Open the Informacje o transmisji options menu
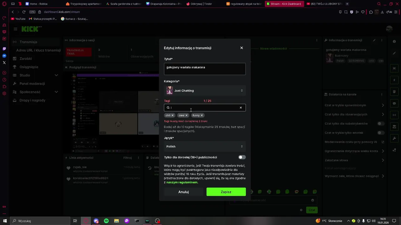Viewport: 401px width, 225px height. pyautogui.click(x=382, y=40)
